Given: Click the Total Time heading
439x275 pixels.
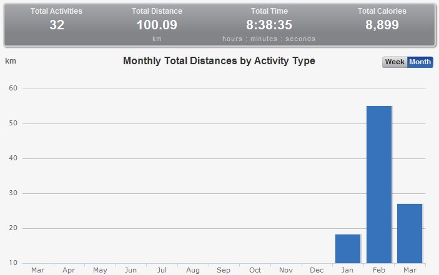Looking at the screenshot, I should (269, 11).
